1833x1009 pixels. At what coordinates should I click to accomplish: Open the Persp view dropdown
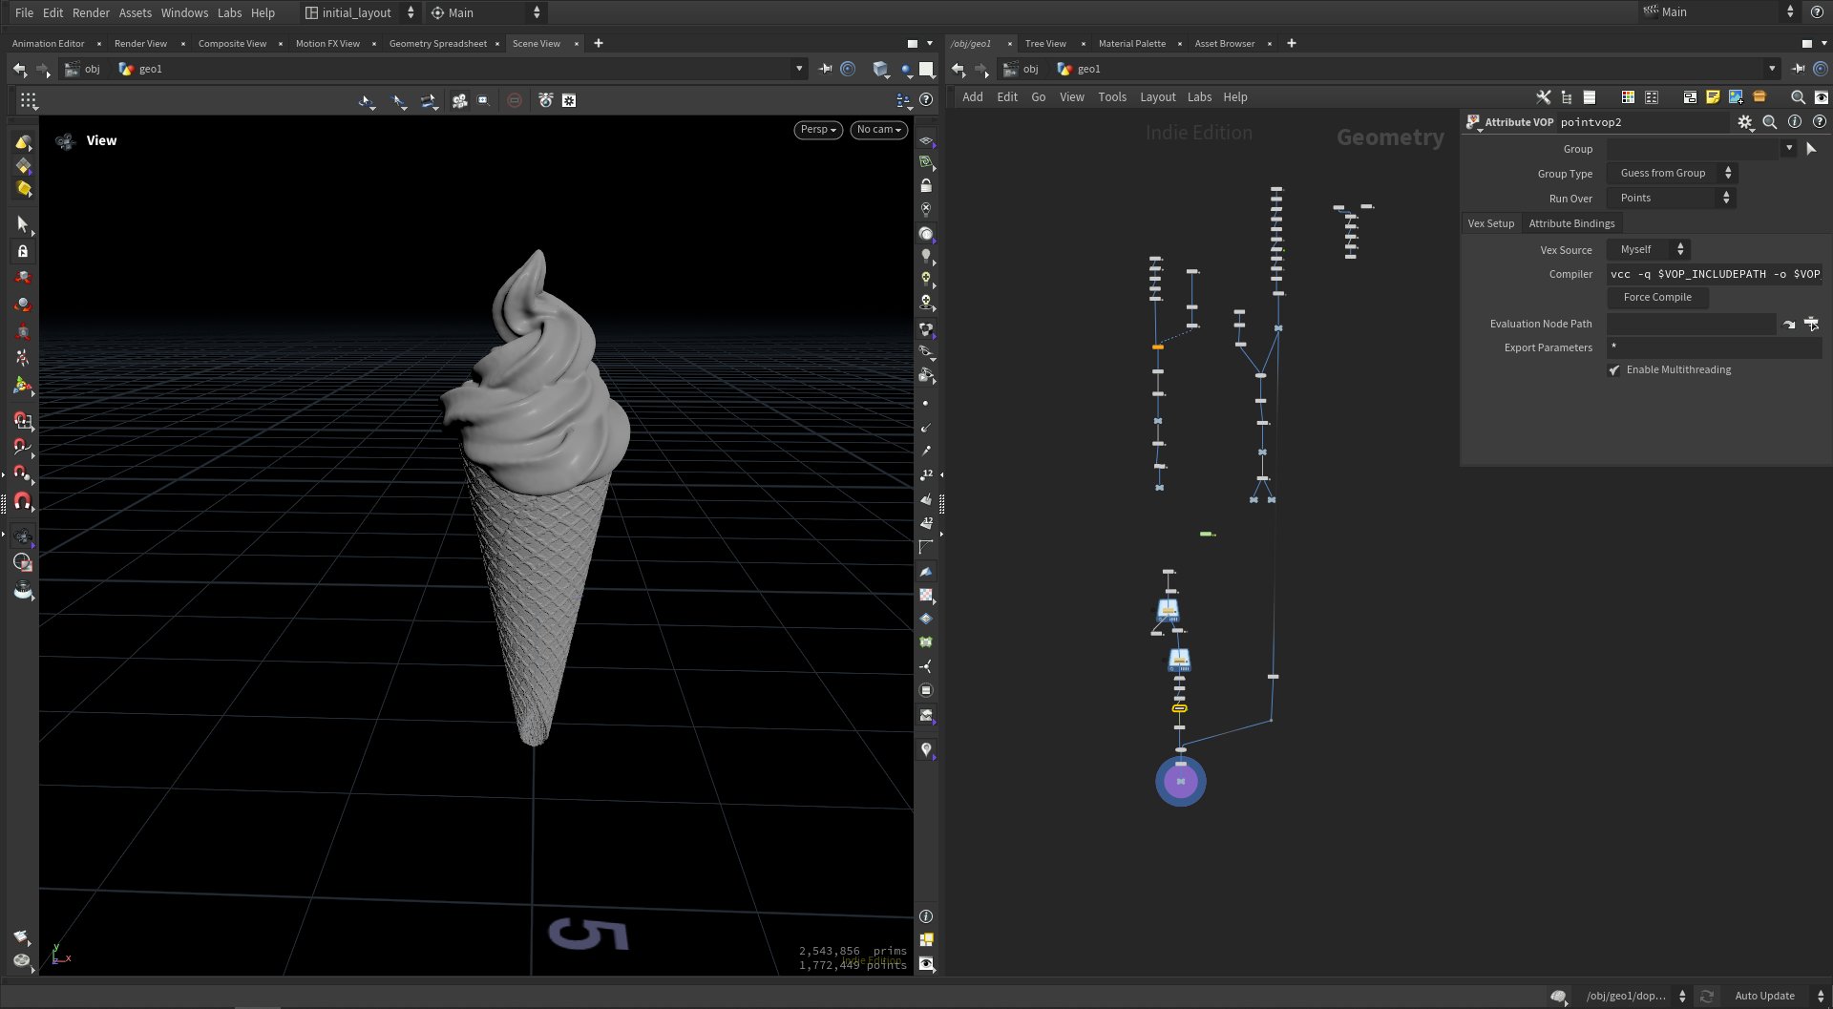point(818,130)
